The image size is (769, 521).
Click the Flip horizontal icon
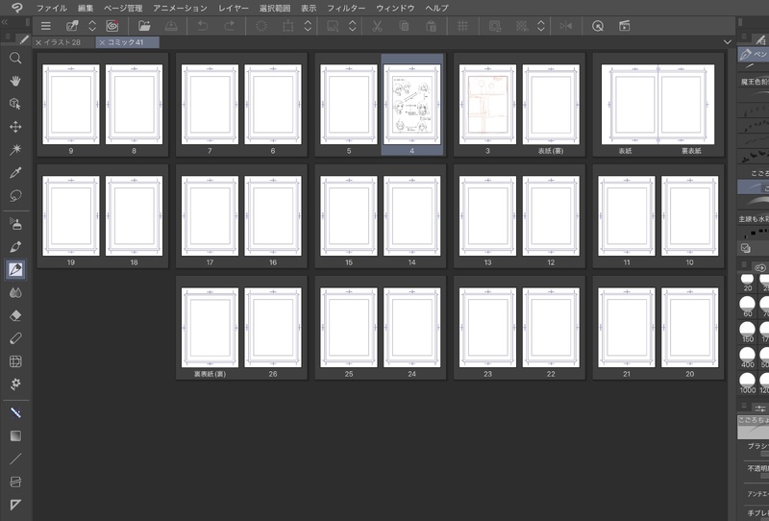tap(566, 26)
